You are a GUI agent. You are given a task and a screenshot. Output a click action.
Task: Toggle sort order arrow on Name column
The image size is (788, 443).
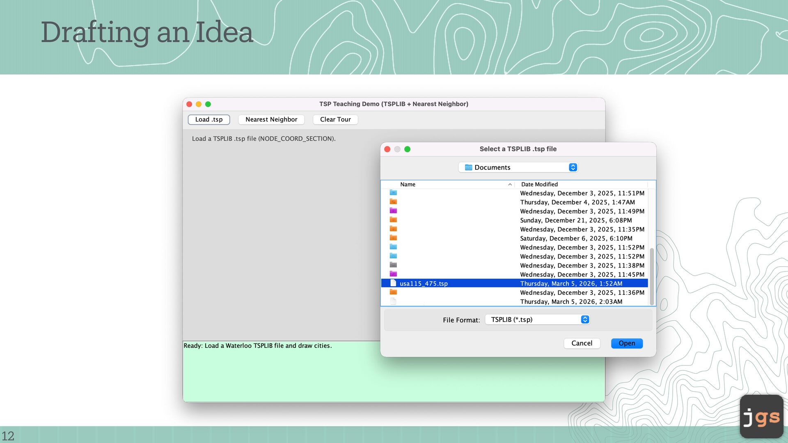click(x=510, y=185)
